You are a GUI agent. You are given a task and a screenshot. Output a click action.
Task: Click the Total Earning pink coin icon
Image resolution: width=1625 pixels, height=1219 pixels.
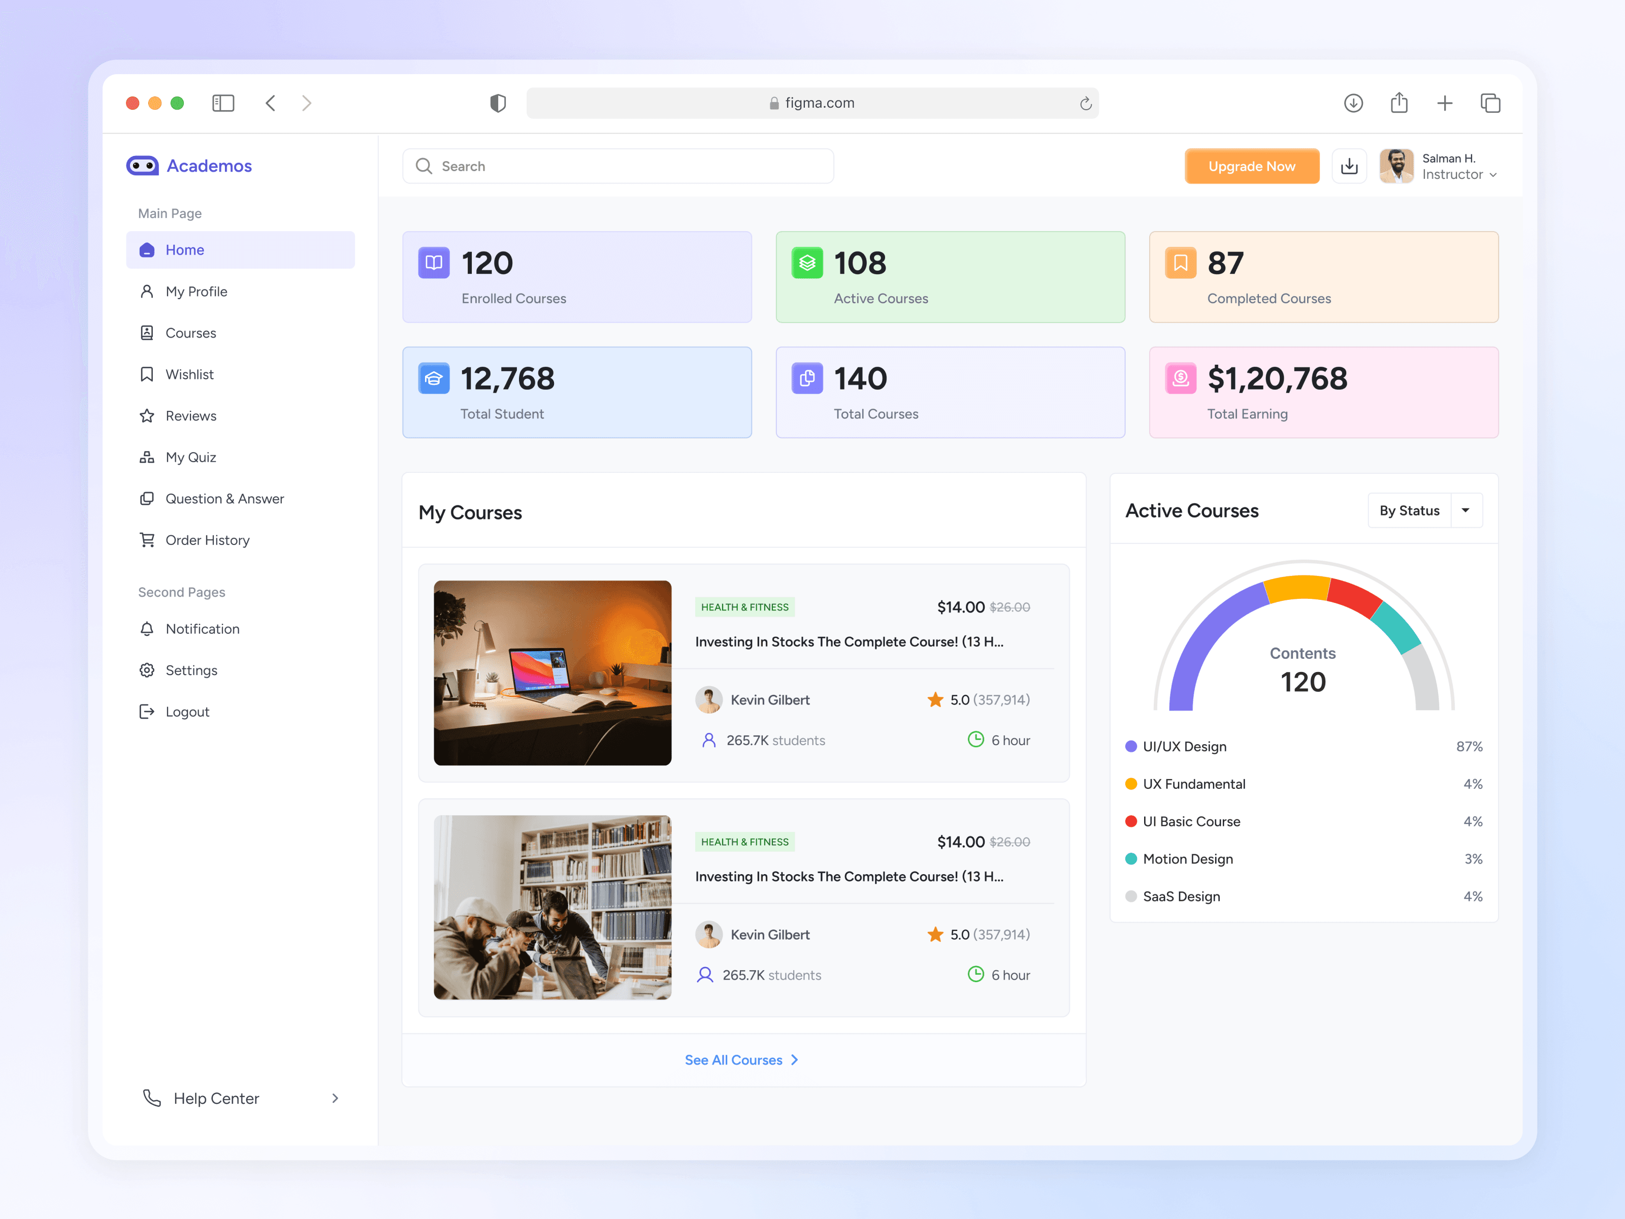pos(1180,378)
